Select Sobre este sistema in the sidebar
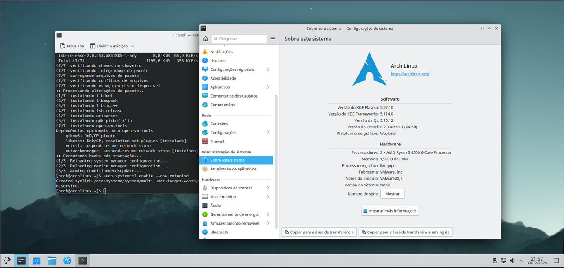564x268 pixels. (237, 160)
